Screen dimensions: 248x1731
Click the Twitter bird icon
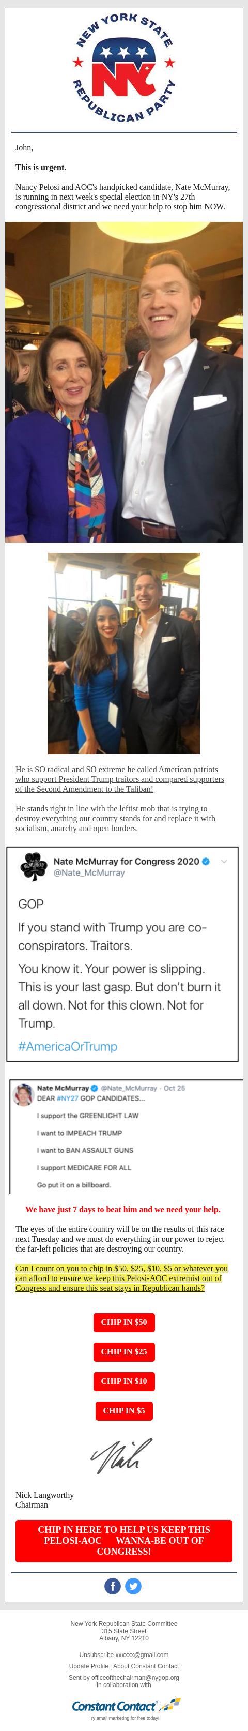(x=134, y=1586)
